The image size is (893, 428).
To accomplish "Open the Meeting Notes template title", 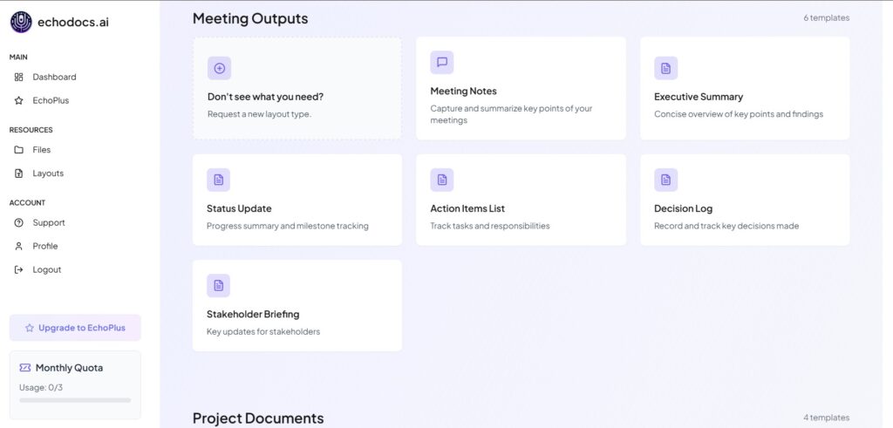I will (x=464, y=91).
